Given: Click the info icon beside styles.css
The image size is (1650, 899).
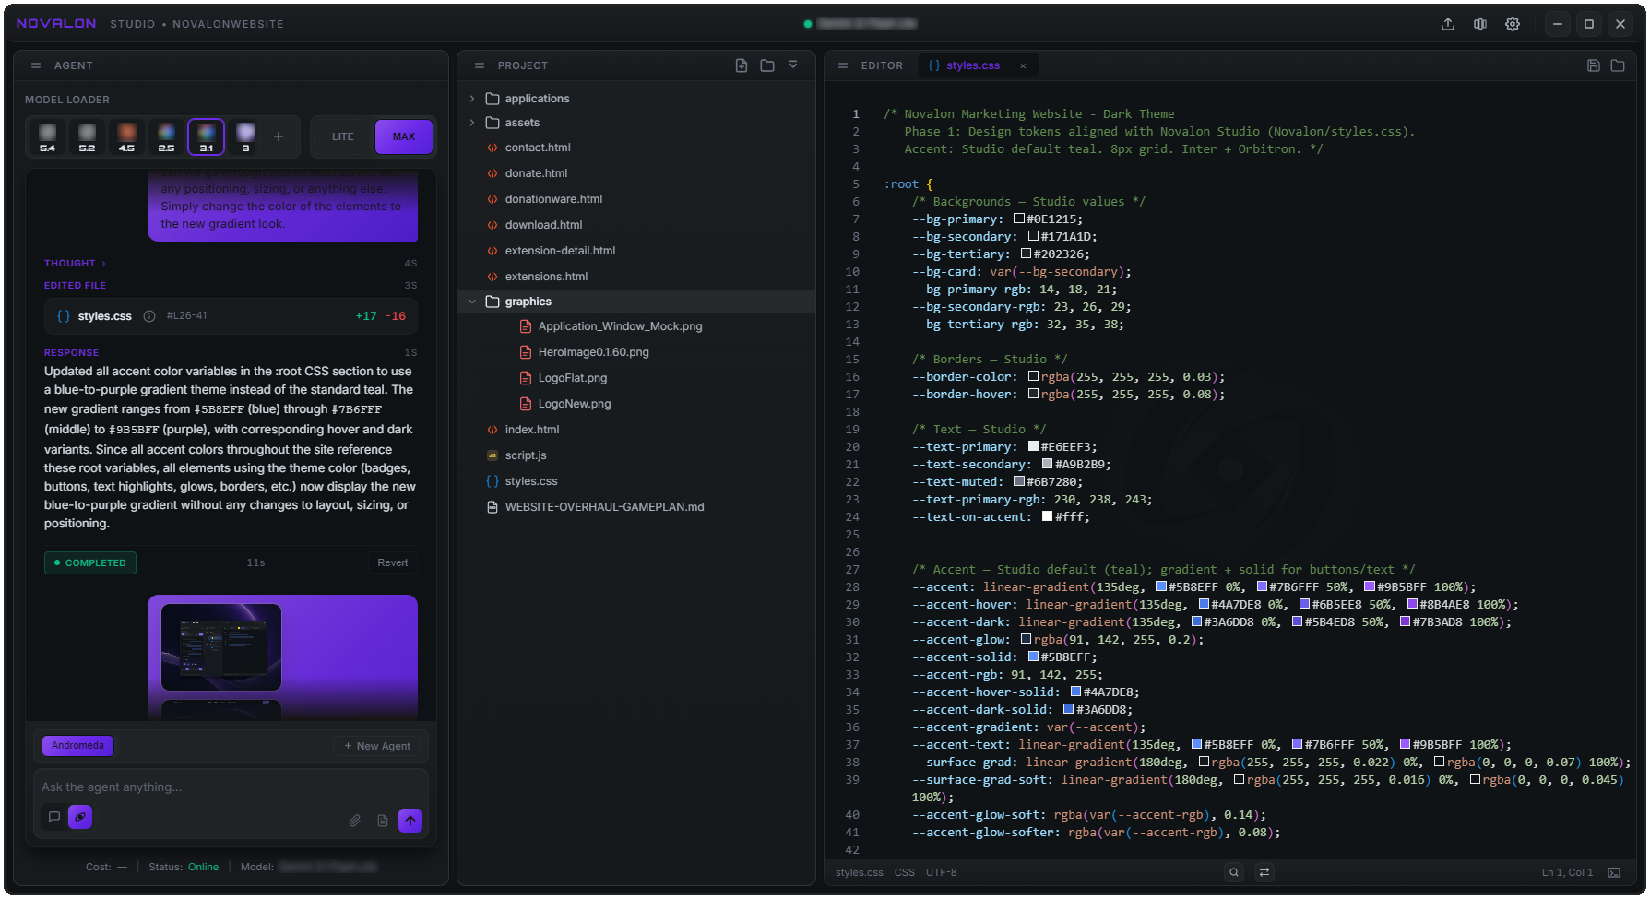Looking at the screenshot, I should click(x=149, y=316).
